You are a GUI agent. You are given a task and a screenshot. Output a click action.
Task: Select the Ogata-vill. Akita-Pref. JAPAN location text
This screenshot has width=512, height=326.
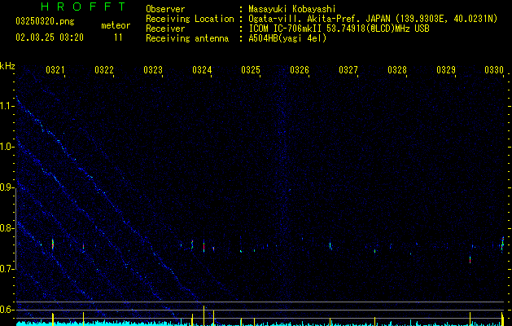coord(373,19)
